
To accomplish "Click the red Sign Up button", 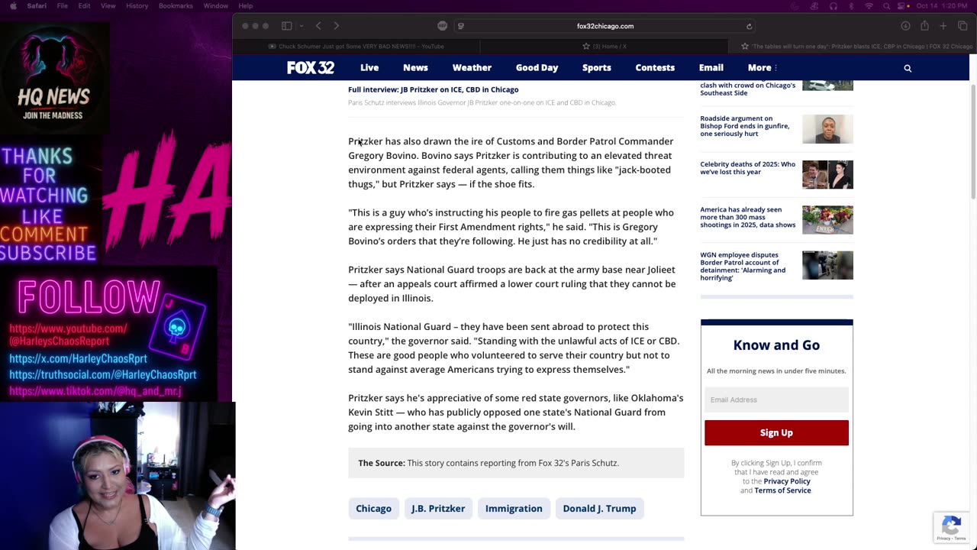I will click(776, 432).
